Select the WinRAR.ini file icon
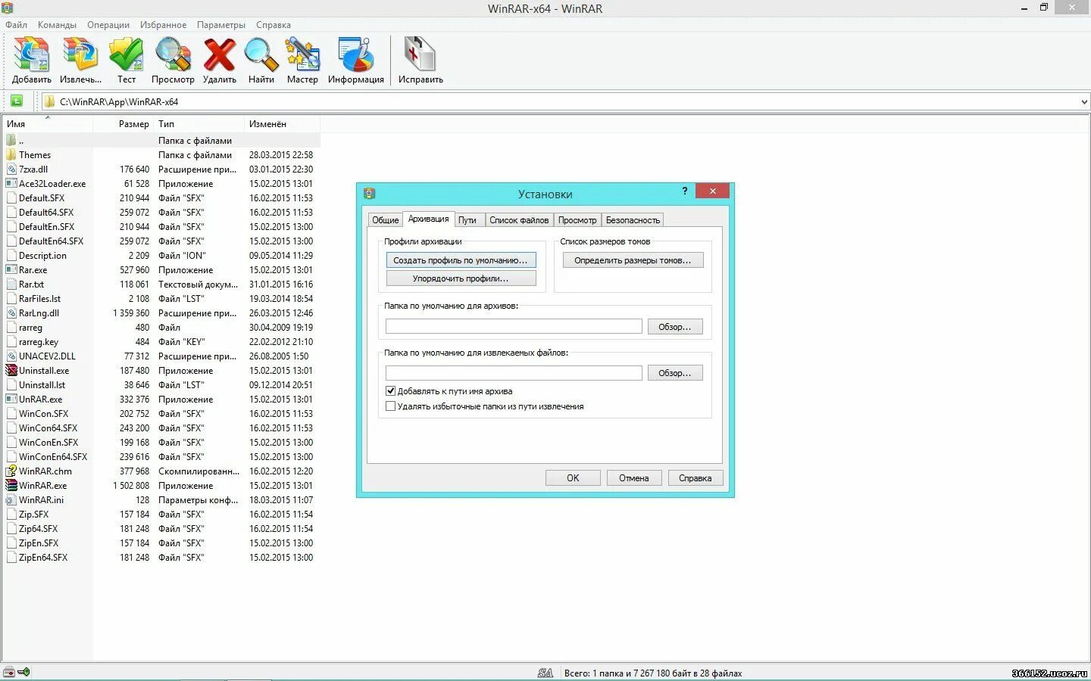1091x681 pixels. point(11,499)
